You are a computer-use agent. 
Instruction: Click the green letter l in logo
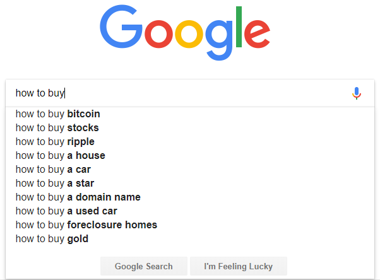point(239,26)
